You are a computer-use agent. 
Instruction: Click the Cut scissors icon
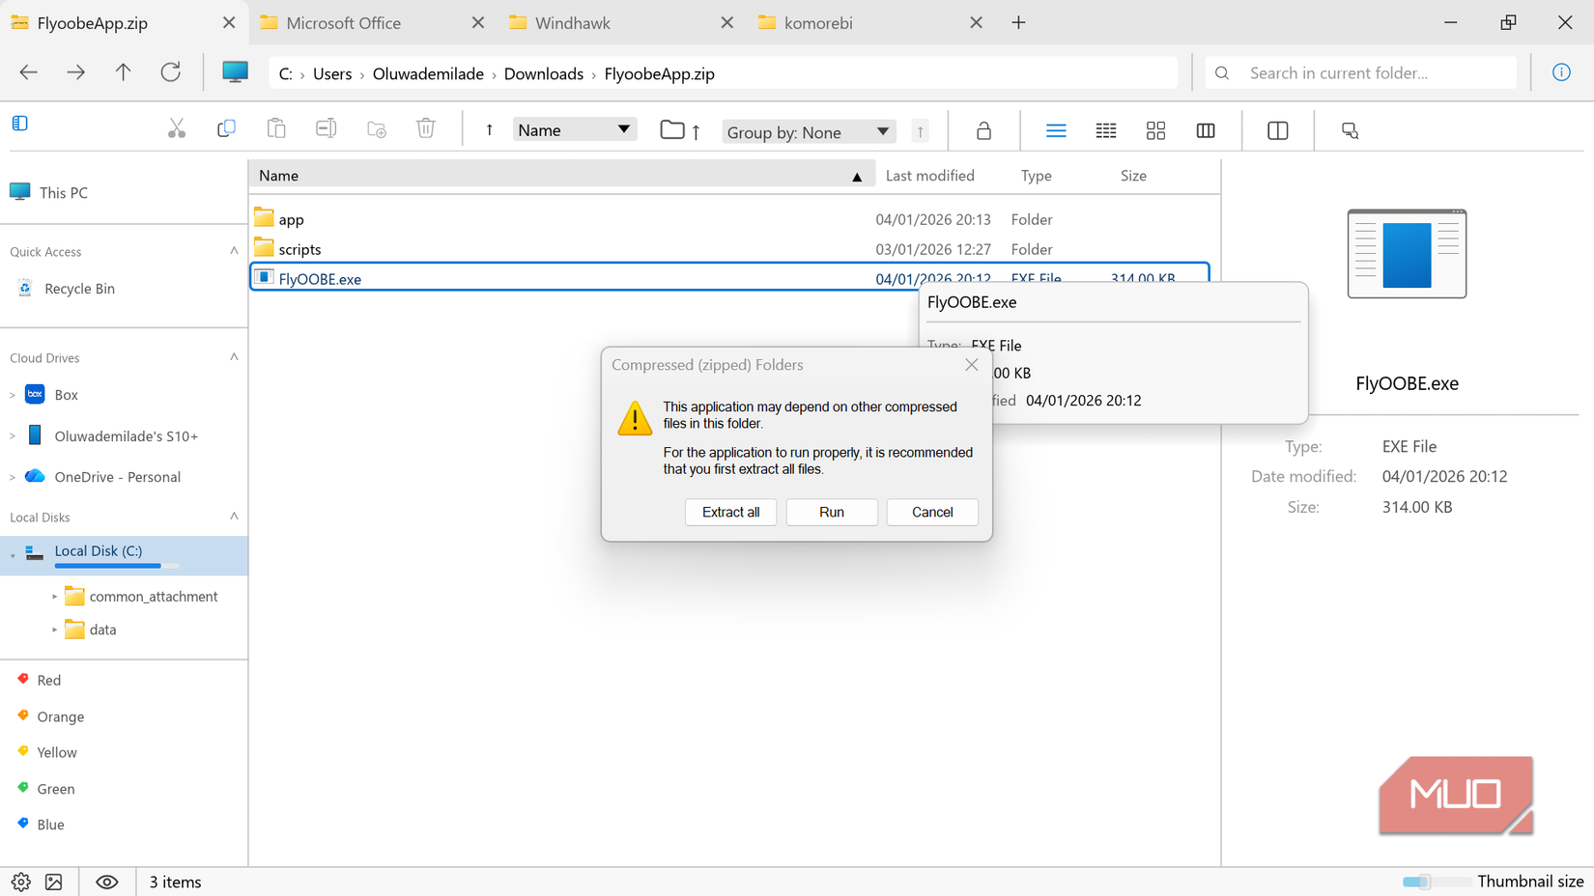pos(176,129)
